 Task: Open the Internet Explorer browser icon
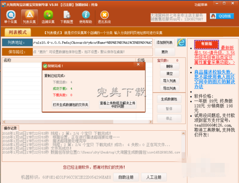point(181,43)
